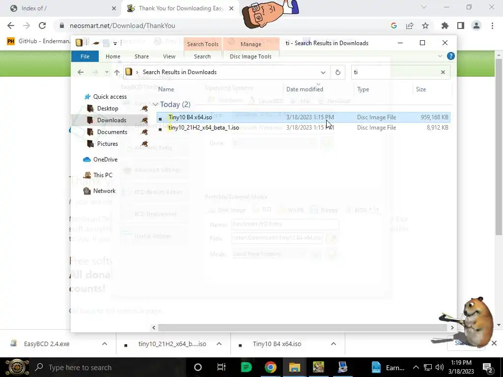Go back in File Explorer
This screenshot has width=503, height=377.
click(x=81, y=72)
